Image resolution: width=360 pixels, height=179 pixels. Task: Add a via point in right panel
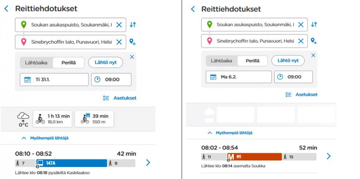pyautogui.click(x=313, y=41)
